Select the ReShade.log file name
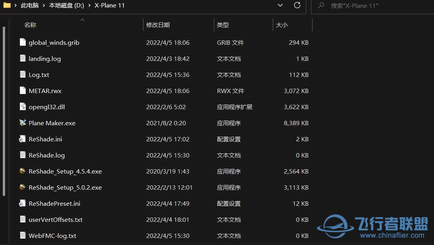Viewport: 434px width, 245px height. point(47,155)
